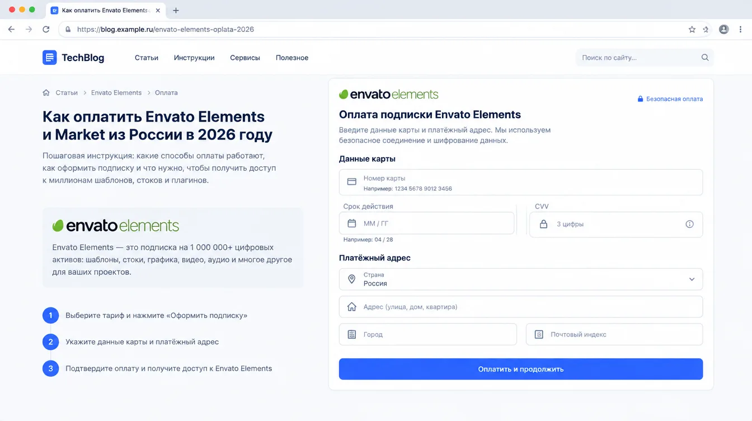This screenshot has height=421, width=752.
Task: Click the heading «Оплата подписки Envato Elements»
Action: [x=430, y=115]
